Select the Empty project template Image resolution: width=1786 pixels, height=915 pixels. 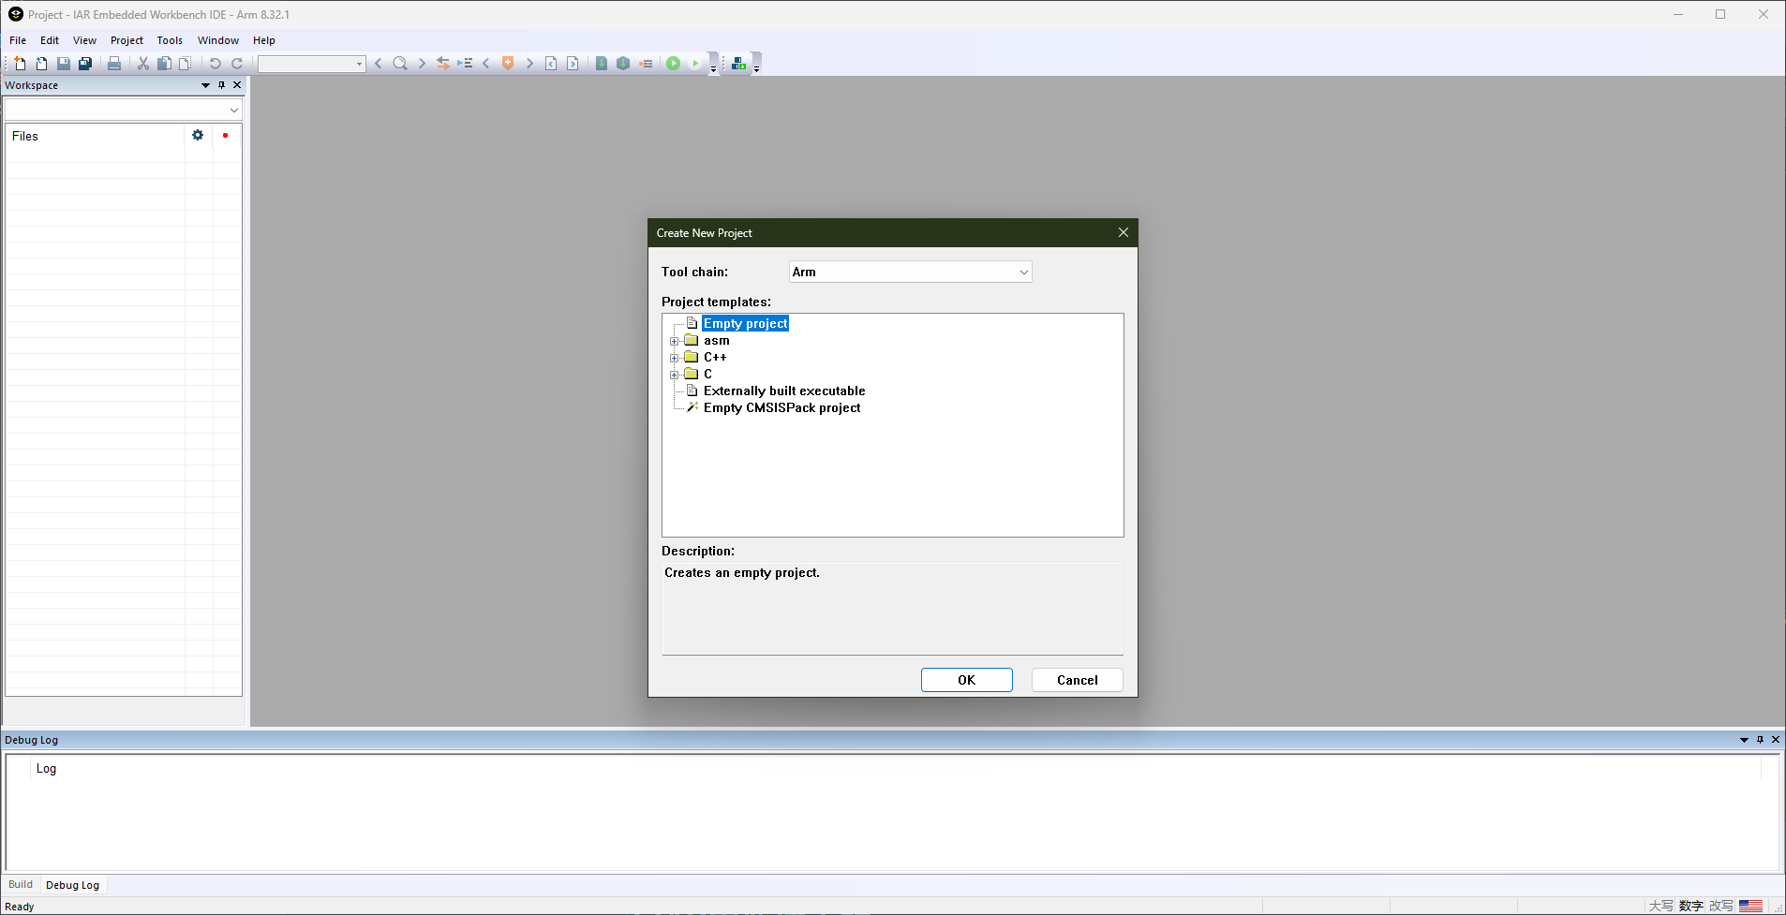746,324
